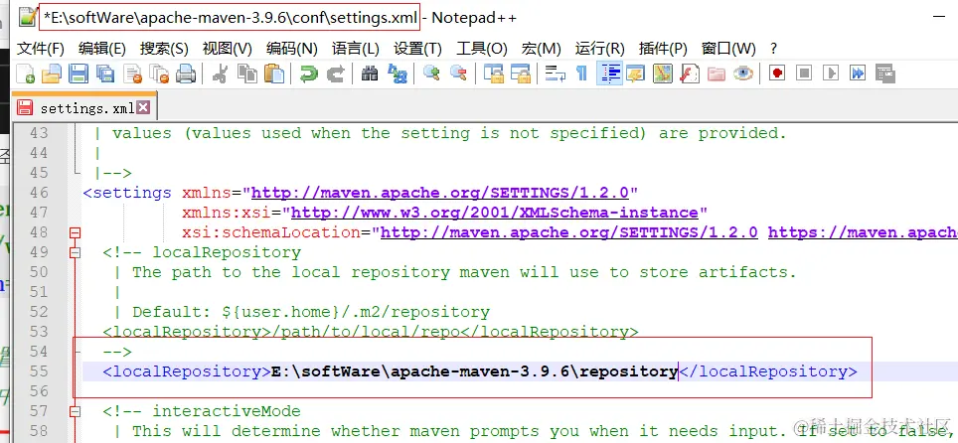Save settings.xml with the Save icon
The width and height of the screenshot is (958, 443).
79,74
